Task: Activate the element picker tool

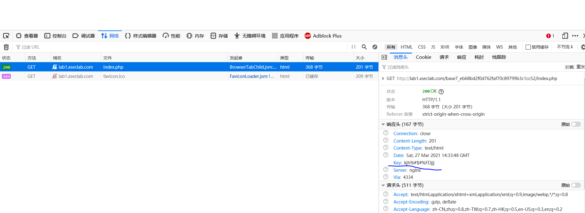Action: [x=6, y=36]
